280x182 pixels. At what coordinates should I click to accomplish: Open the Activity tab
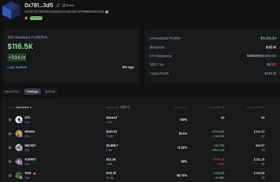(x=50, y=91)
